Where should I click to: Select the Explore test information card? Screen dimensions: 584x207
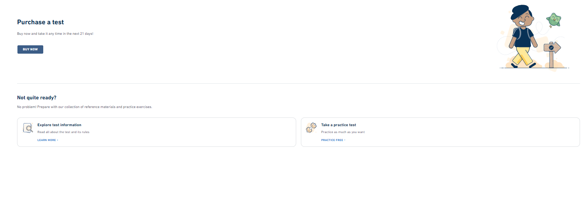157,132
